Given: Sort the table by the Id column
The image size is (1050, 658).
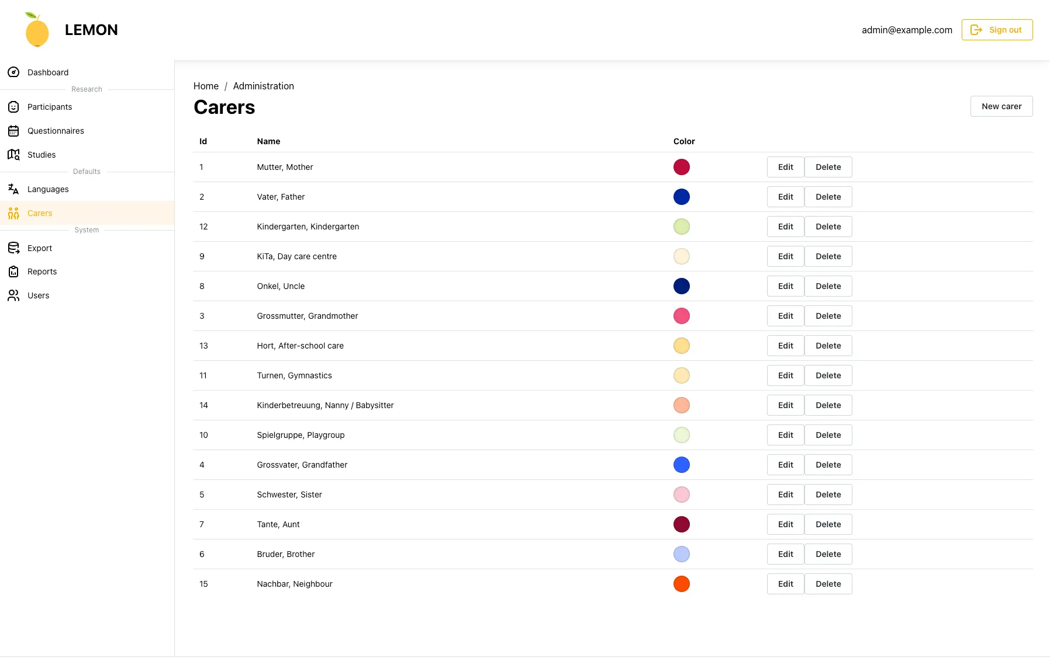Looking at the screenshot, I should 202,141.
